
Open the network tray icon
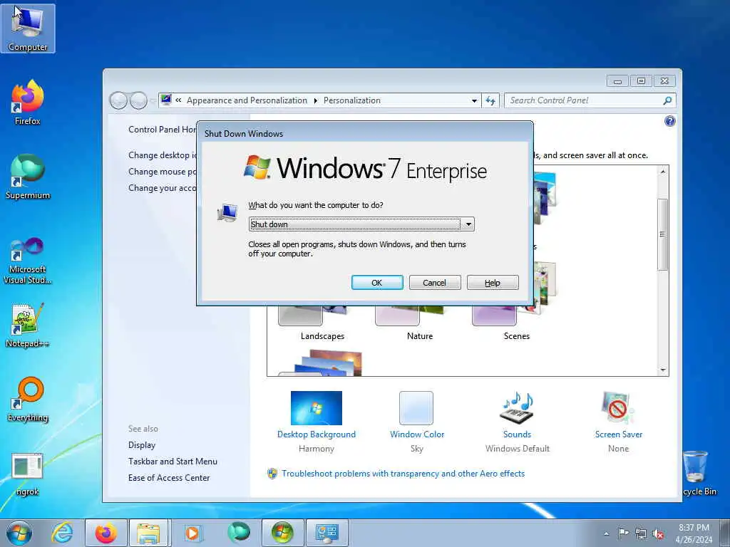[x=641, y=534]
